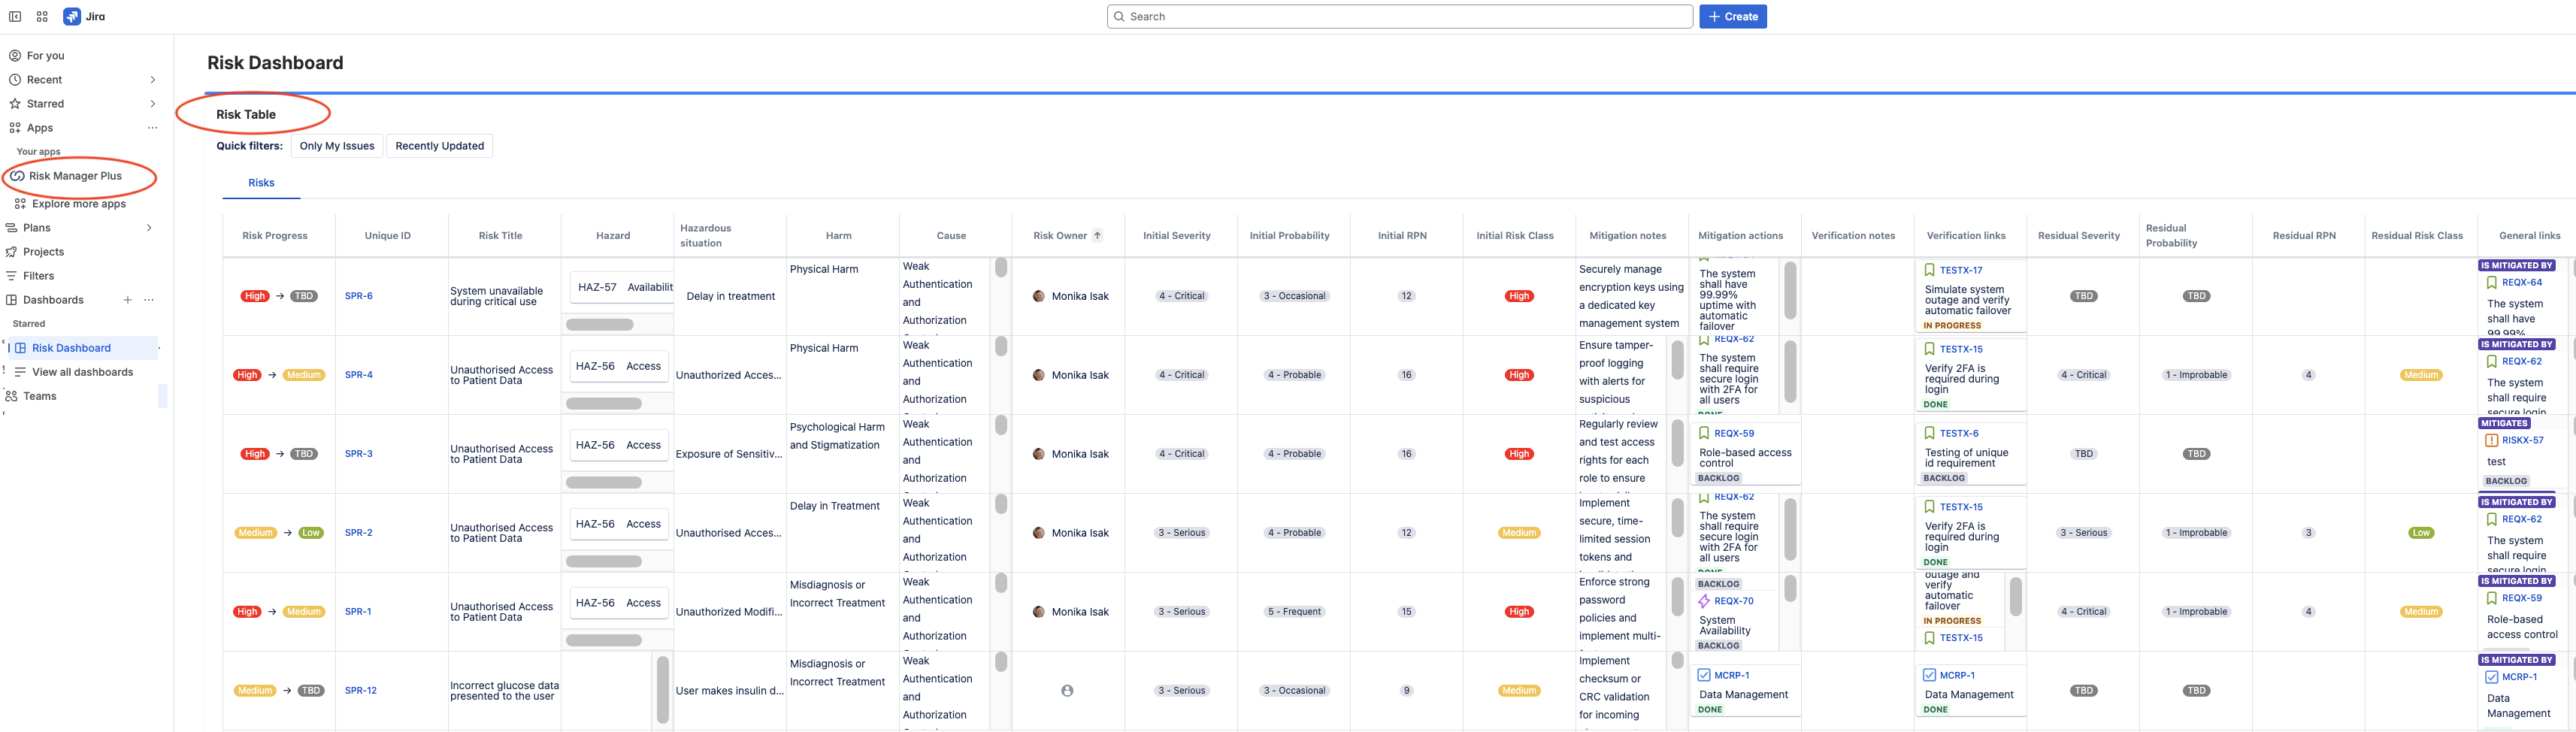Open the more menu next to Apps
This screenshot has height=732, width=2576.
pos(152,128)
